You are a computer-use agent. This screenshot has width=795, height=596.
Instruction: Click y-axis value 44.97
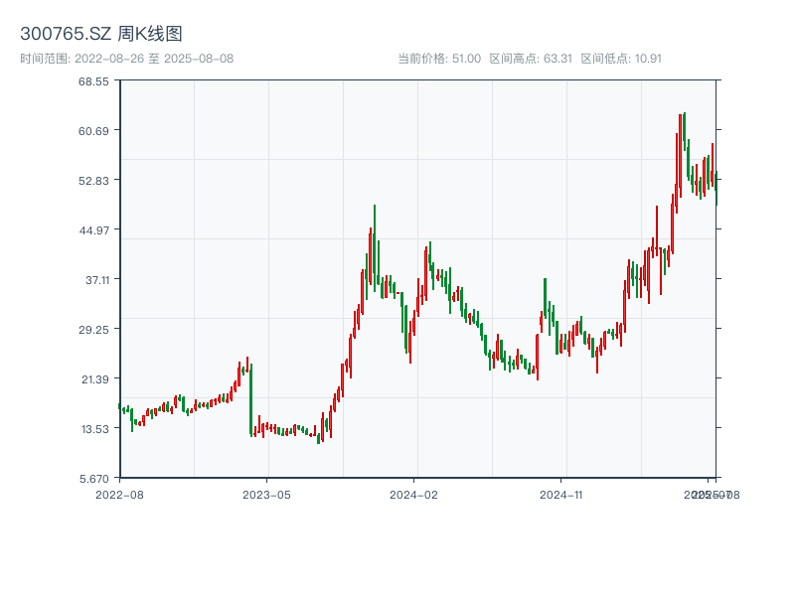click(x=93, y=230)
